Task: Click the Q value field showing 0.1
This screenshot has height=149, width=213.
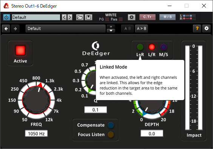Action: 96,110
